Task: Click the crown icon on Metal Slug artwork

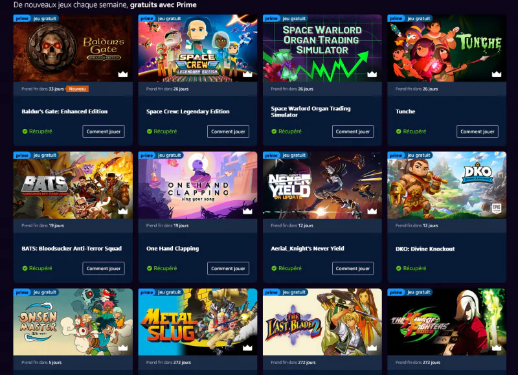Action: pyautogui.click(x=247, y=348)
